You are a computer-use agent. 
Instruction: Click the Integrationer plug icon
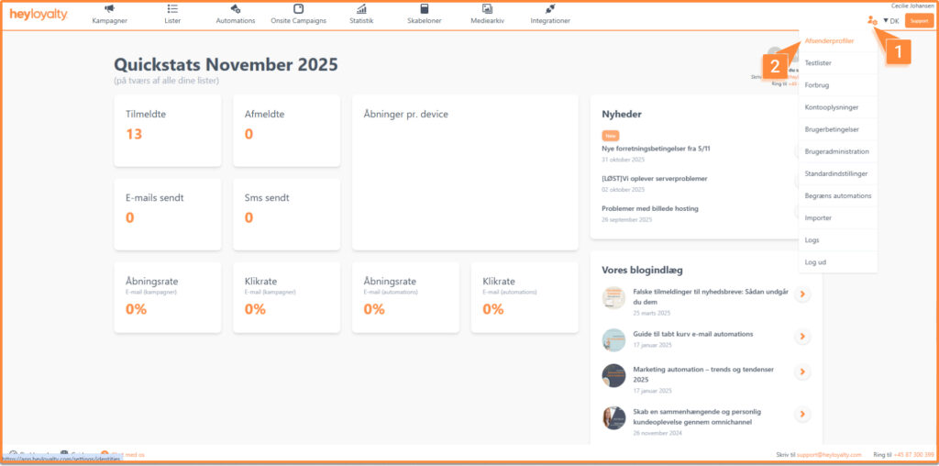tap(550, 9)
